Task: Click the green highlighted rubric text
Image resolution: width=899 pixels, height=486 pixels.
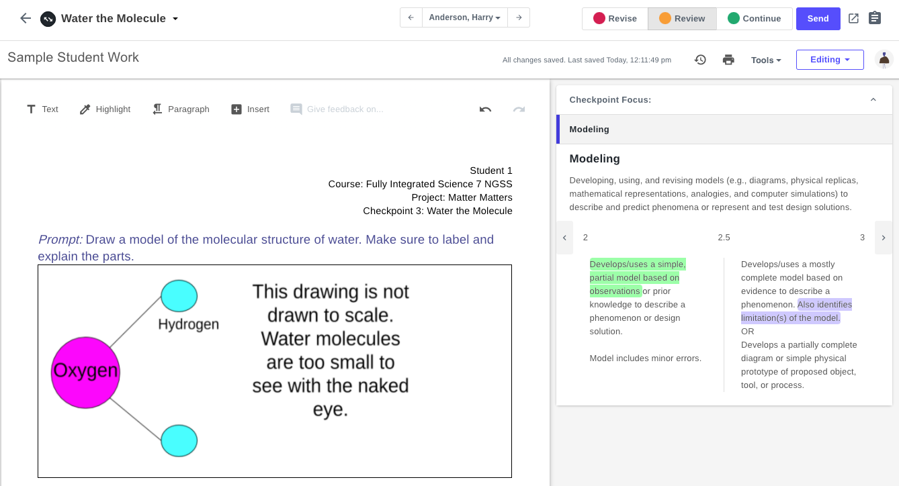Action: 637,277
